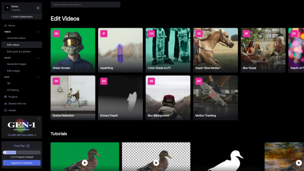304x171 pixels.
Task: Click Invite Collaborators button
Action: pos(22,17)
